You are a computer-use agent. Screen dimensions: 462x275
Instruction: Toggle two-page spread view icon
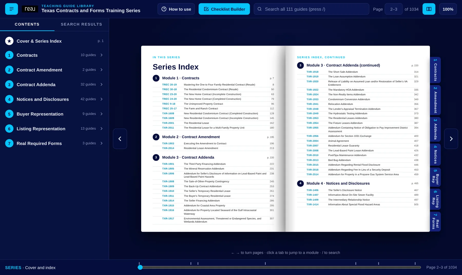click(429, 9)
